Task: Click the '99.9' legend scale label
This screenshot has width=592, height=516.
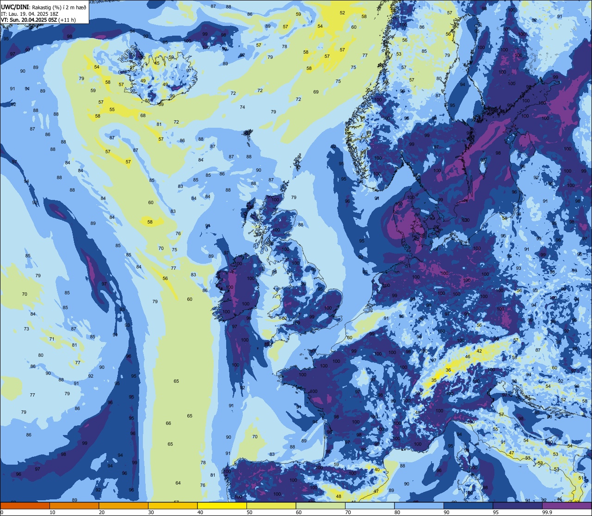Action: coord(548,512)
